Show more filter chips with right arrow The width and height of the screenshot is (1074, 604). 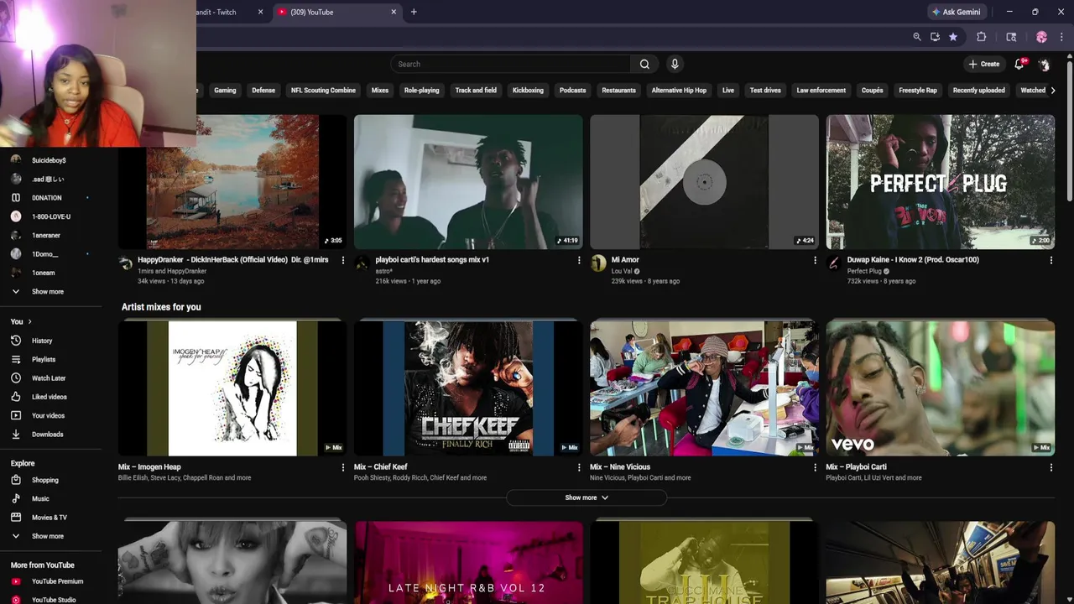(1053, 90)
